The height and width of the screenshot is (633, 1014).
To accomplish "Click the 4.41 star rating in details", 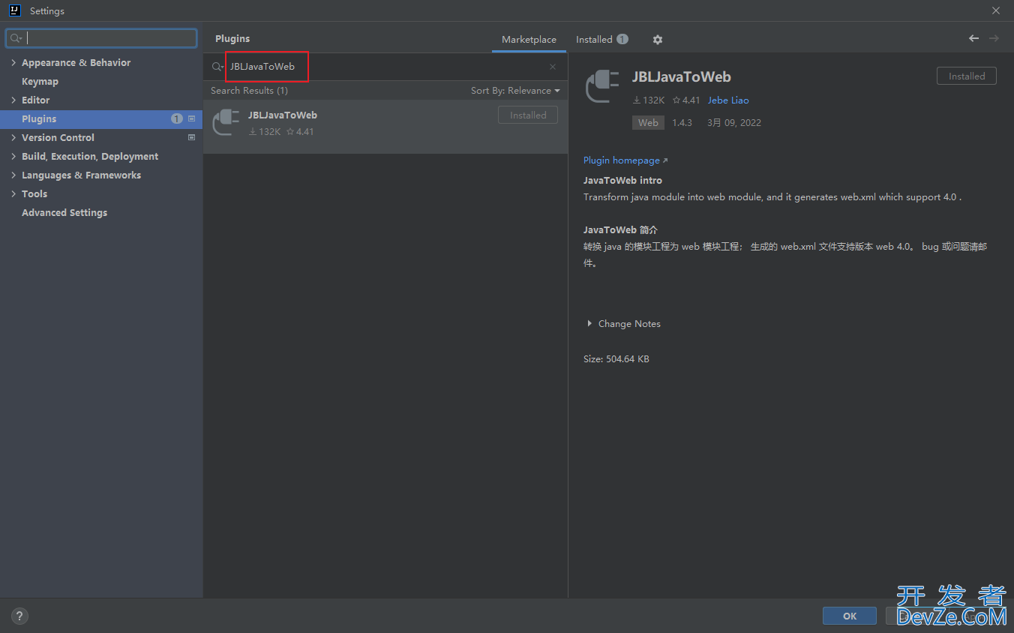I will [x=686, y=100].
